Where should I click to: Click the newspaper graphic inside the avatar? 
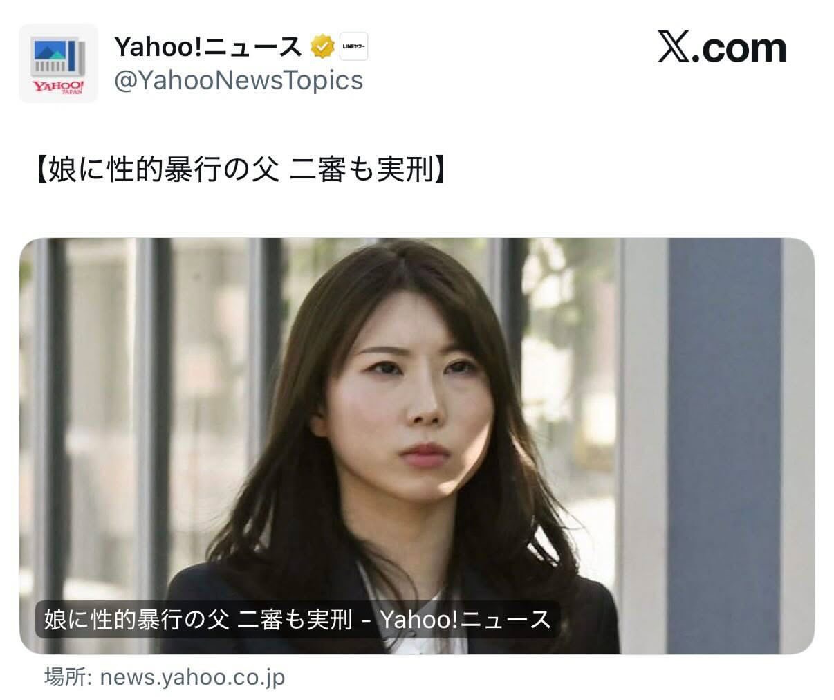click(58, 57)
